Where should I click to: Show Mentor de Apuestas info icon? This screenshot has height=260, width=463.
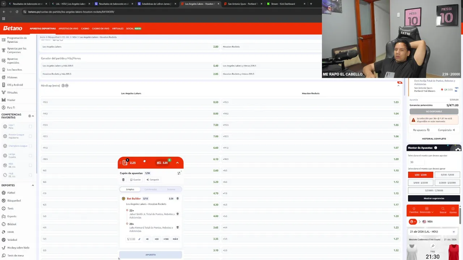click(436, 148)
